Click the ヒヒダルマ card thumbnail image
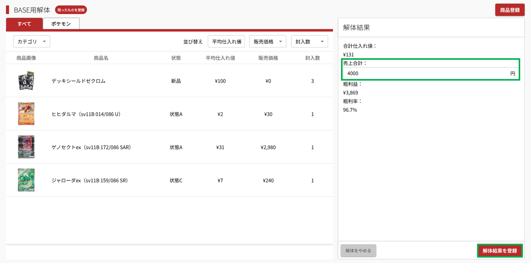The width and height of the screenshot is (531, 263). 26,114
